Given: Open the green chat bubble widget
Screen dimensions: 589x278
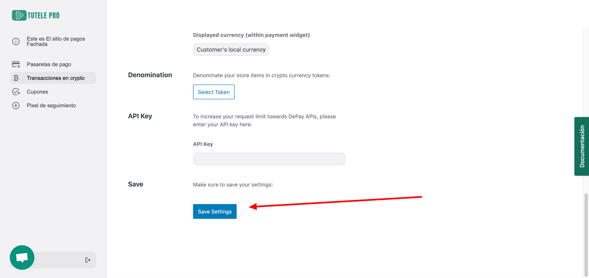Looking at the screenshot, I should (x=22, y=257).
